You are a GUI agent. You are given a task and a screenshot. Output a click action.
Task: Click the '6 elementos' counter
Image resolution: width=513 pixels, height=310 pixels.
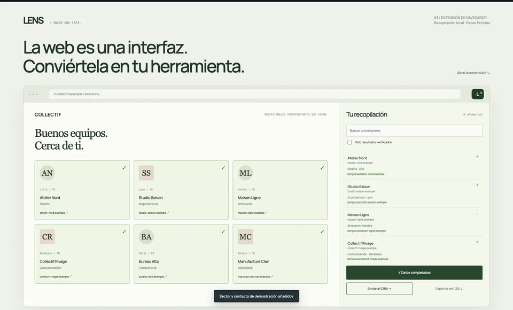click(x=473, y=114)
